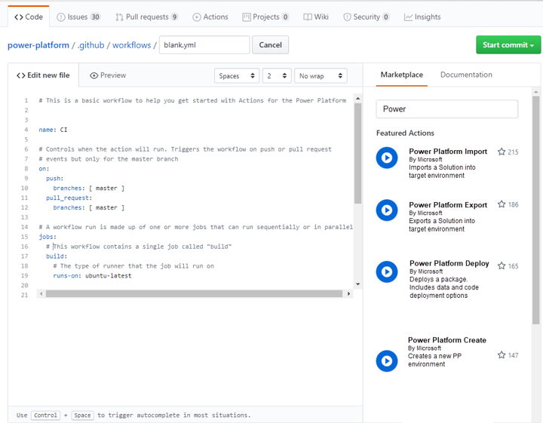The width and height of the screenshot is (543, 423).
Task: Click the Preview eye icon
Action: pos(94,75)
